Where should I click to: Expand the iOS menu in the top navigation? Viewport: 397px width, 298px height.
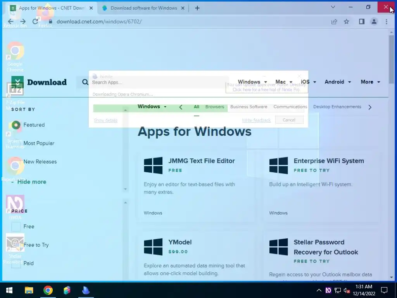coord(308,82)
